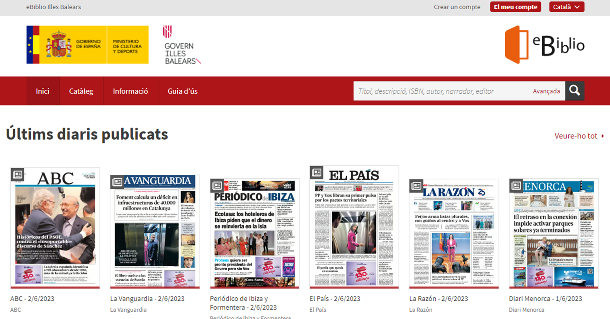Screen dimensions: 610x319
Task: Go to the Inici menu tab
Action: point(42,91)
